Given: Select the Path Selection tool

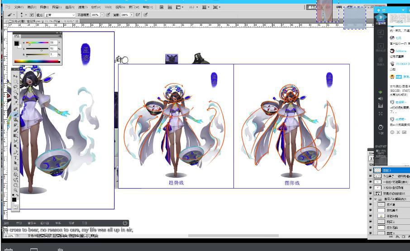Looking at the screenshot, I should 15,163.
